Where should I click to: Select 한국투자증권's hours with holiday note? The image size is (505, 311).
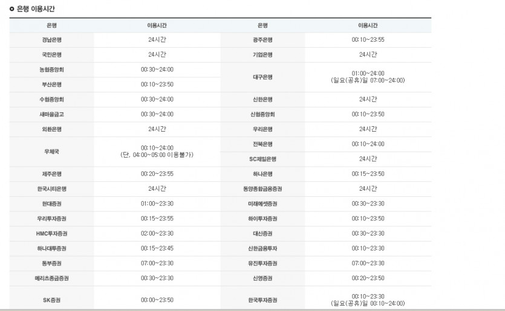pos(368,300)
